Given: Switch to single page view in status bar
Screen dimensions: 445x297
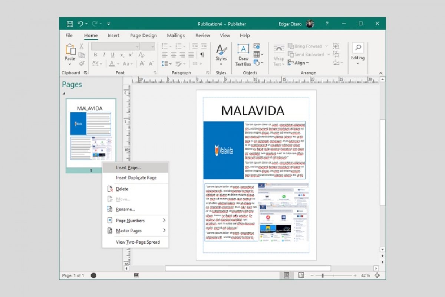Looking at the screenshot, I should click(x=286, y=275).
